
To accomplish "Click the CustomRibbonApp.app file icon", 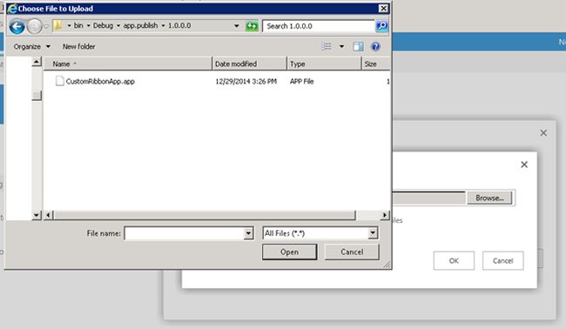I will tap(60, 81).
